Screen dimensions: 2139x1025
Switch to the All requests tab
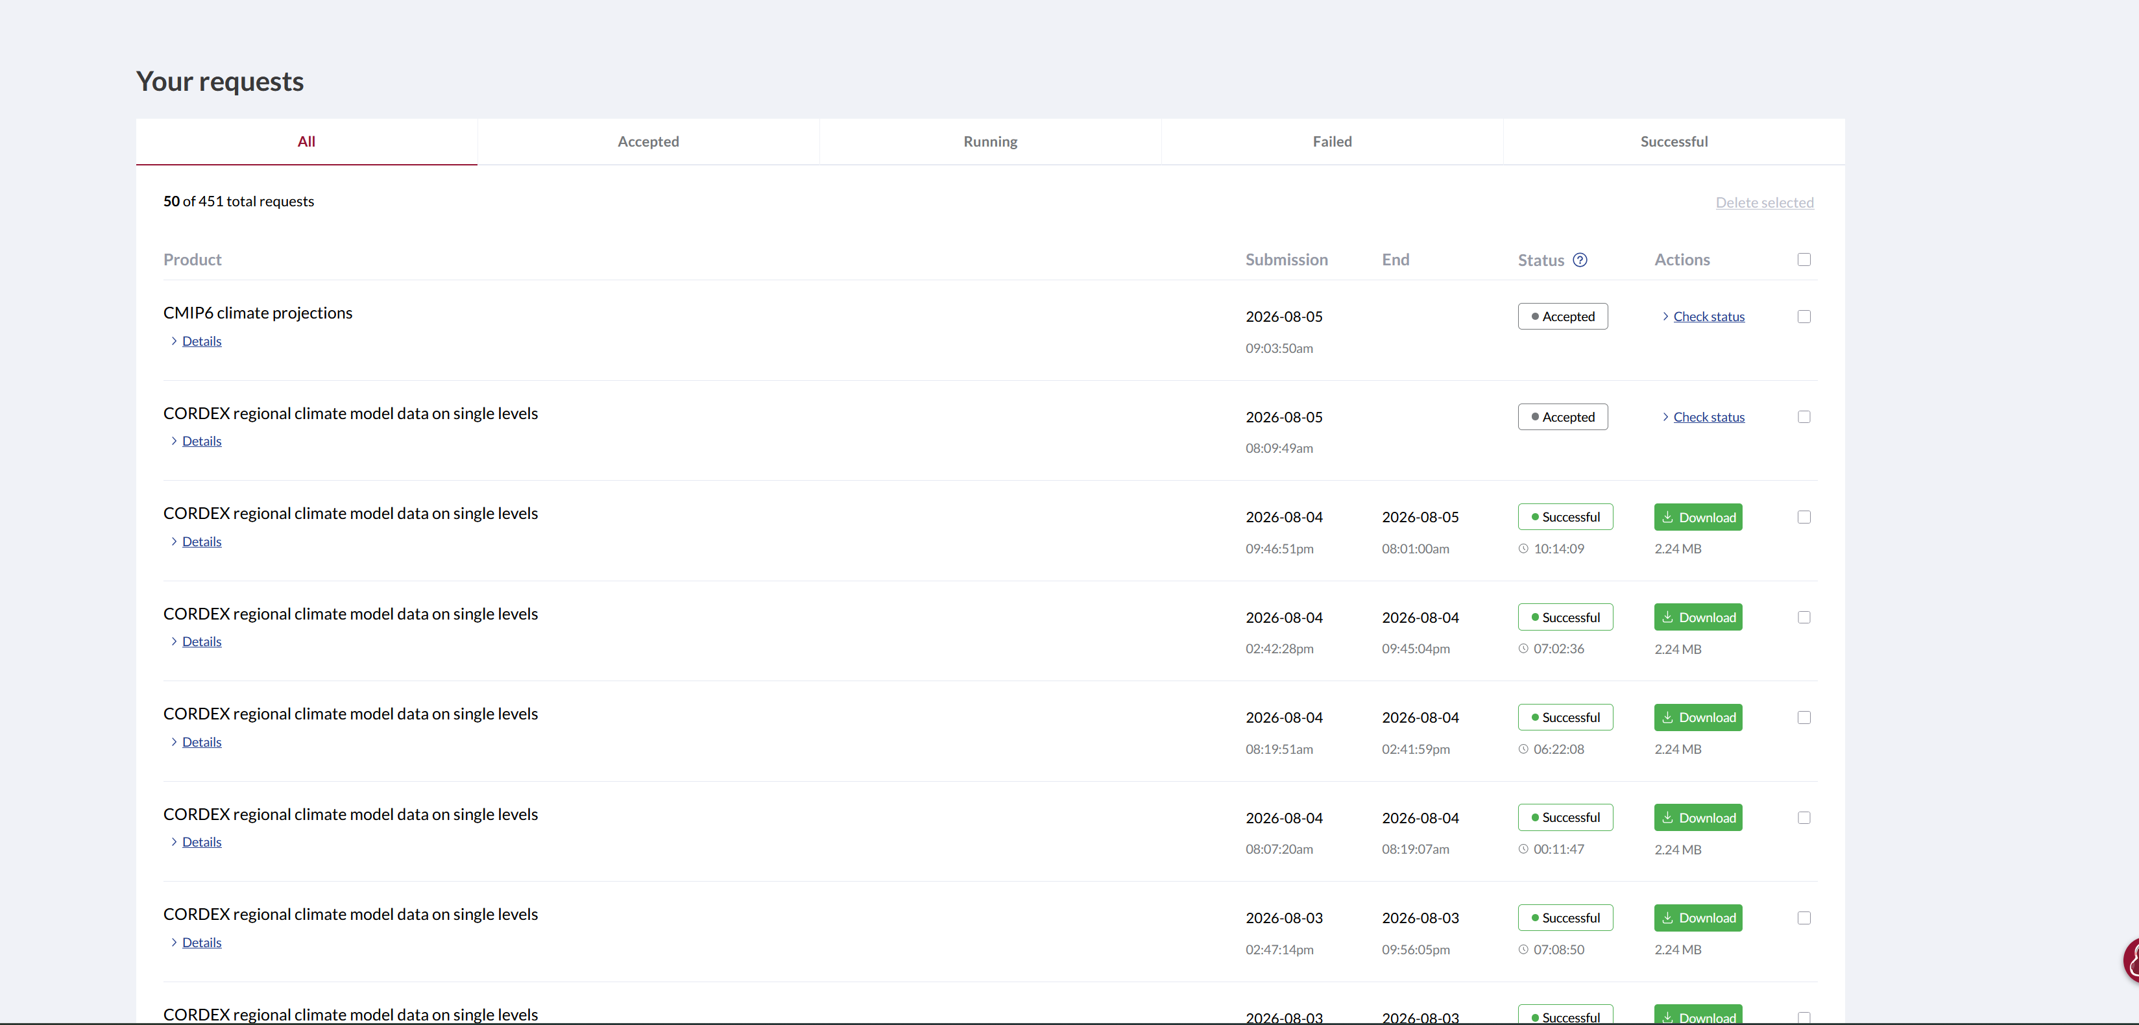tap(306, 141)
